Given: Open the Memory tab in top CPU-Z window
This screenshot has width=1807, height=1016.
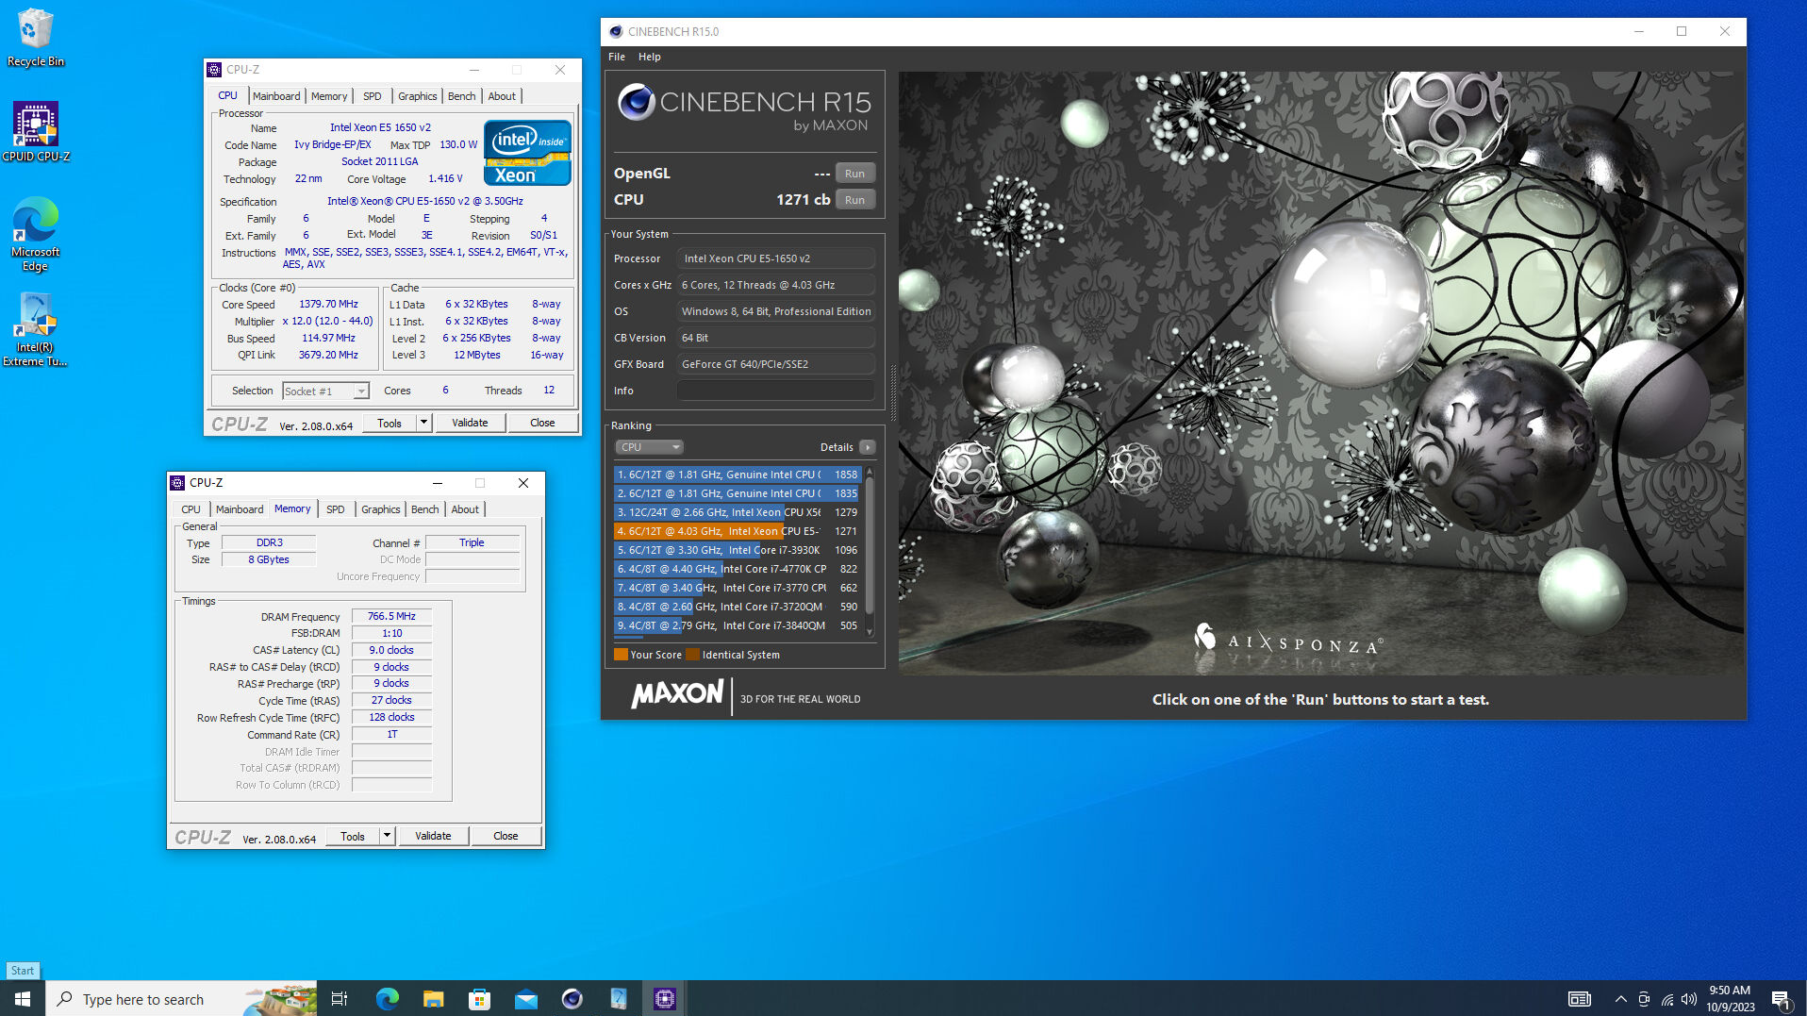Looking at the screenshot, I should coord(329,96).
